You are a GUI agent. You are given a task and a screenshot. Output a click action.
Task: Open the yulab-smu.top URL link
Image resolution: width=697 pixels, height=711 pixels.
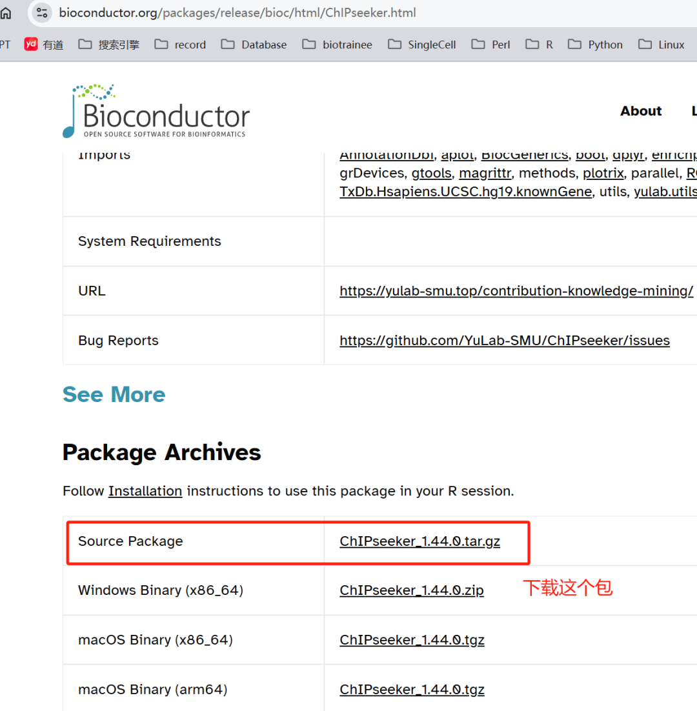(516, 290)
